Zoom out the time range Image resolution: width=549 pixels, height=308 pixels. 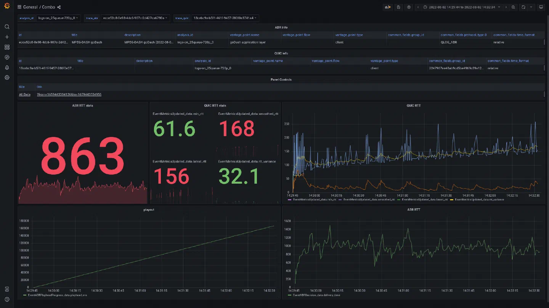(513, 7)
